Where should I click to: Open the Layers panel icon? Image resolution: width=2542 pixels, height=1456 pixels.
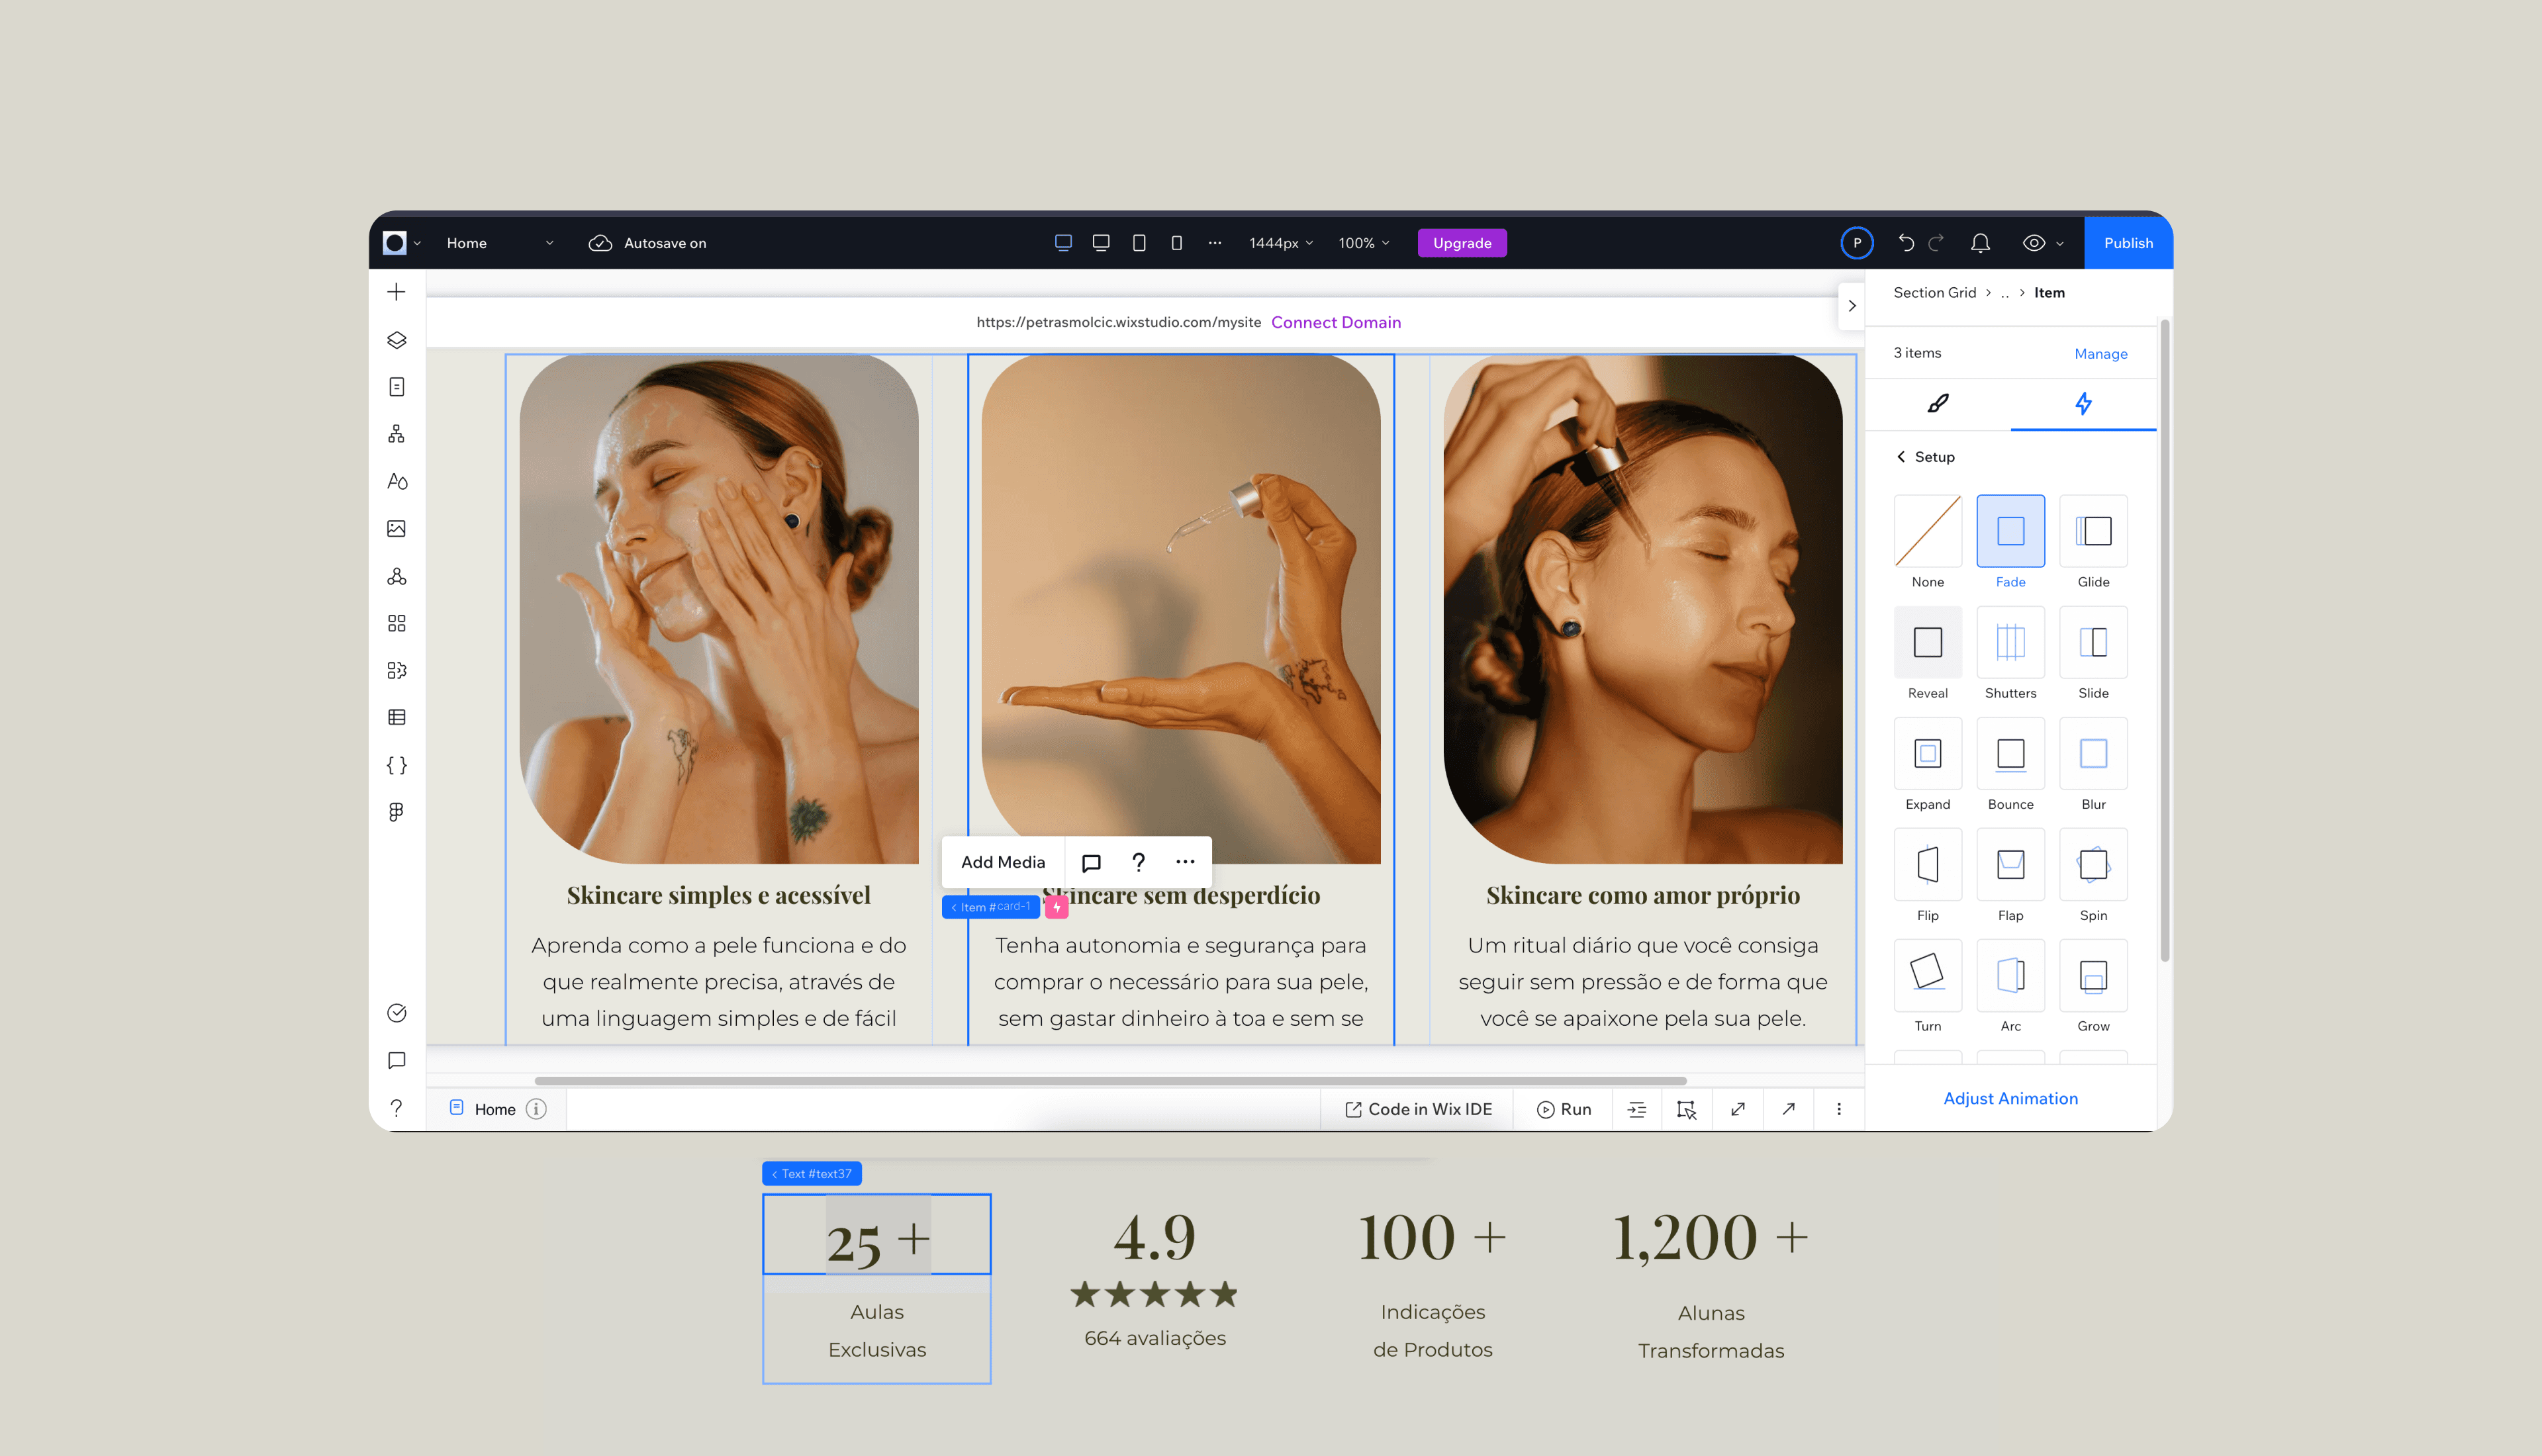point(396,340)
